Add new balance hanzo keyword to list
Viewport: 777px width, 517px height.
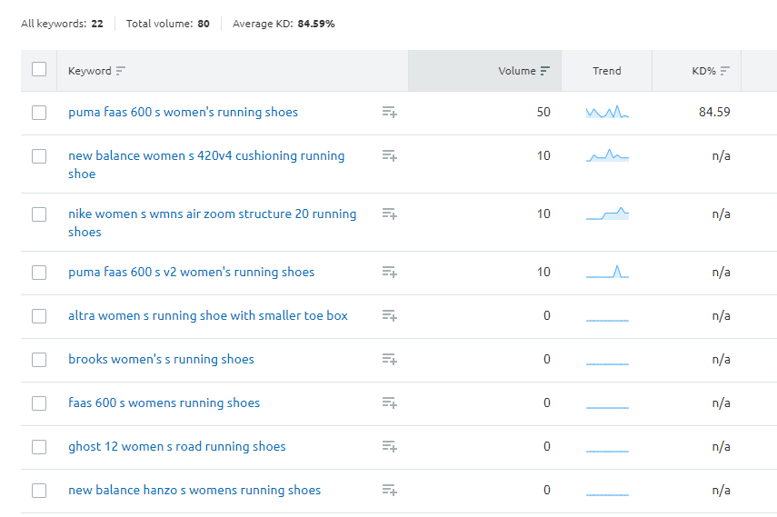click(389, 491)
